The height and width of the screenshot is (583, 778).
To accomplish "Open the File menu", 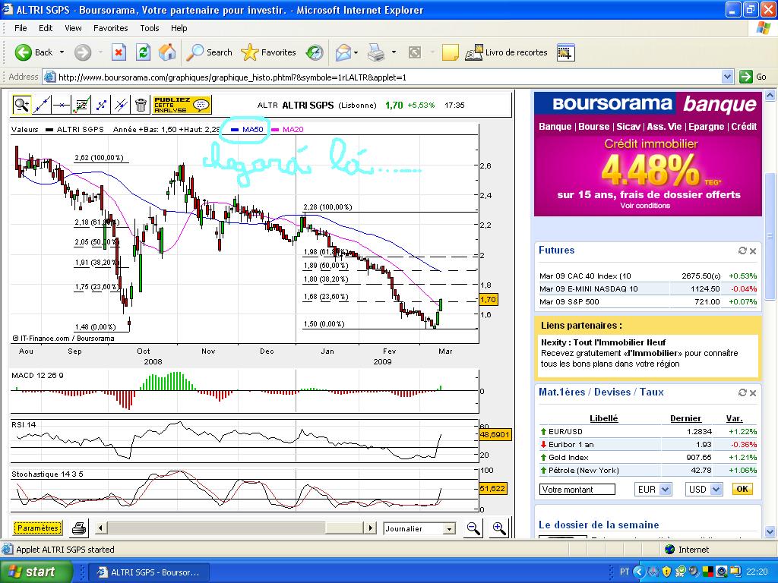I will pyautogui.click(x=21, y=28).
